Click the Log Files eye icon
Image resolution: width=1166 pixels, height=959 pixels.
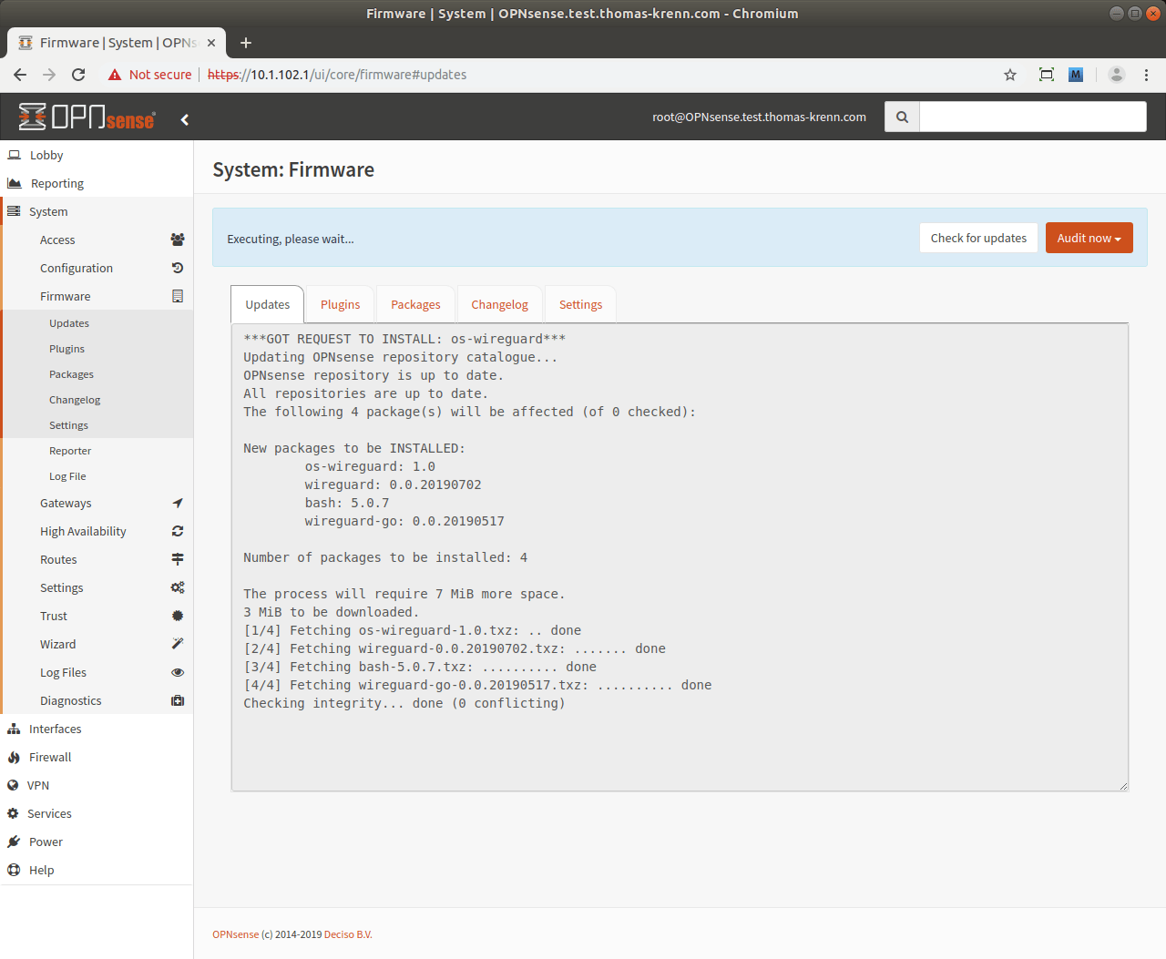[x=178, y=672]
